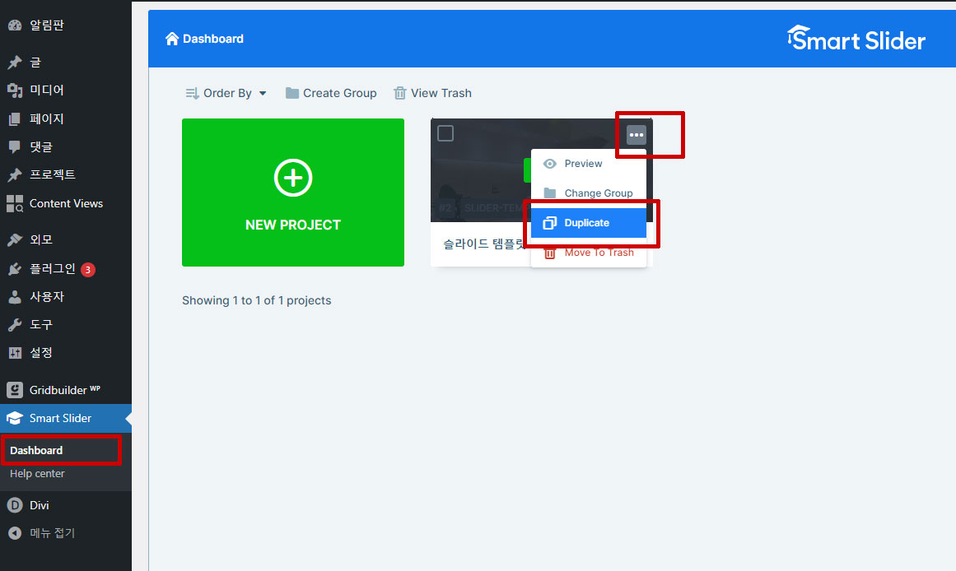The width and height of the screenshot is (956, 571).
Task: Open the Divi menu label
Action: [x=40, y=505]
